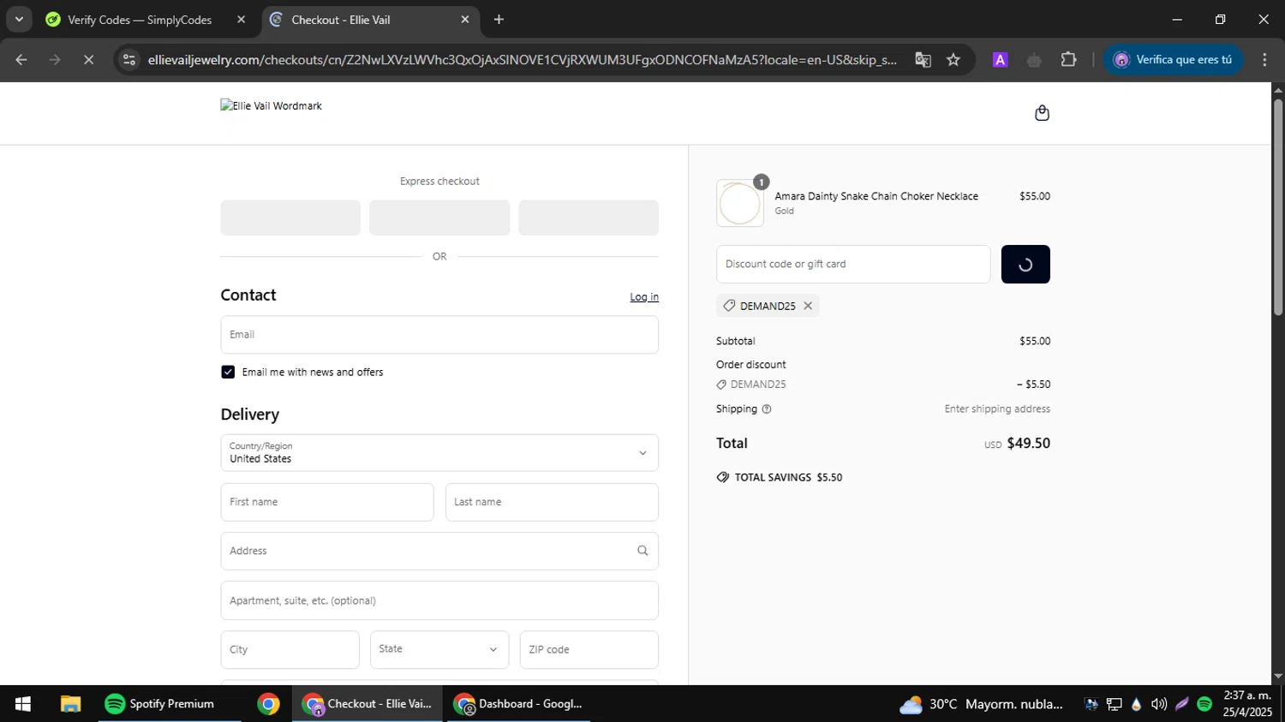Click the discount Apply button spinner
This screenshot has height=722, width=1285.
click(x=1025, y=265)
